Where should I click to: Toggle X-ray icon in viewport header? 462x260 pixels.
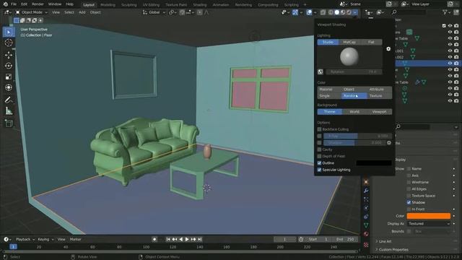[323, 12]
